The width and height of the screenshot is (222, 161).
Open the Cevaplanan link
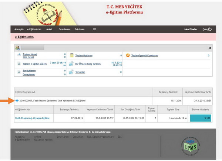click(x=29, y=74)
